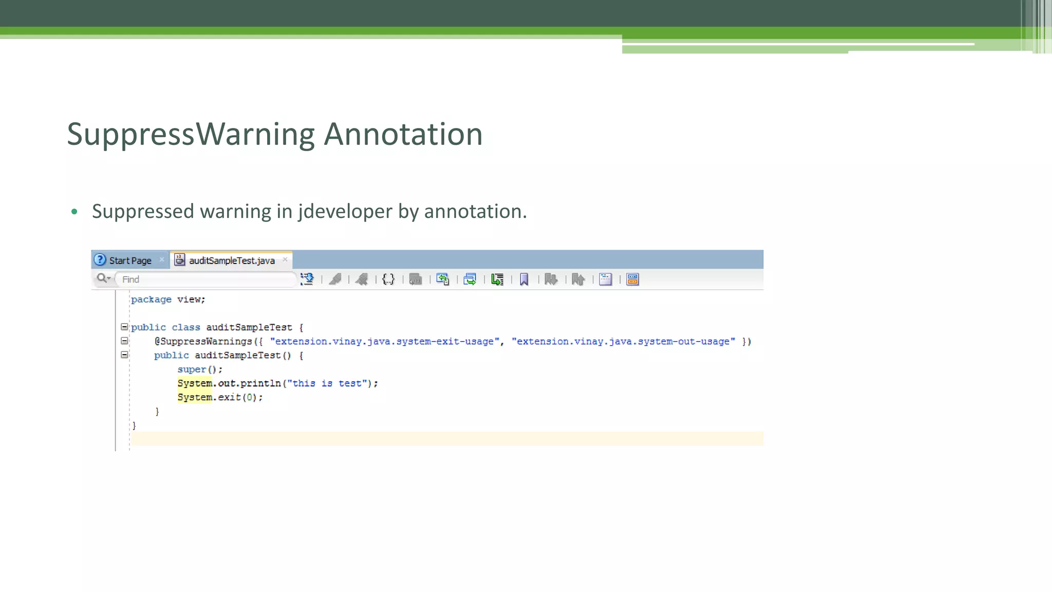Close the auditSampleTest.java tab
Image resolution: width=1052 pixels, height=592 pixels.
[x=285, y=260]
